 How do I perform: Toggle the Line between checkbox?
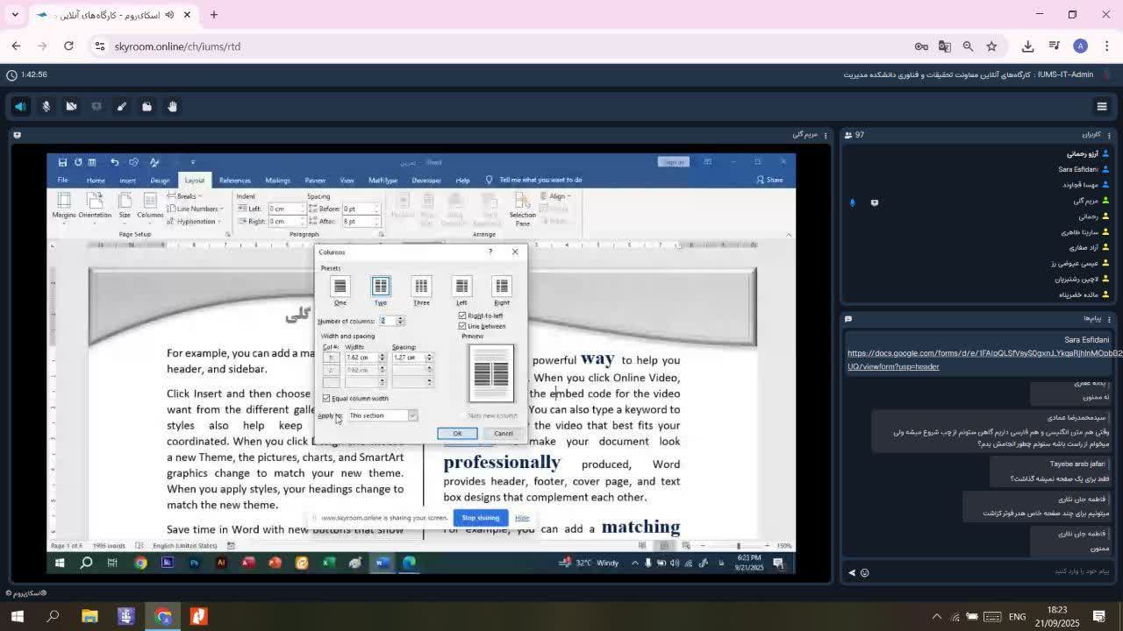pyautogui.click(x=462, y=326)
